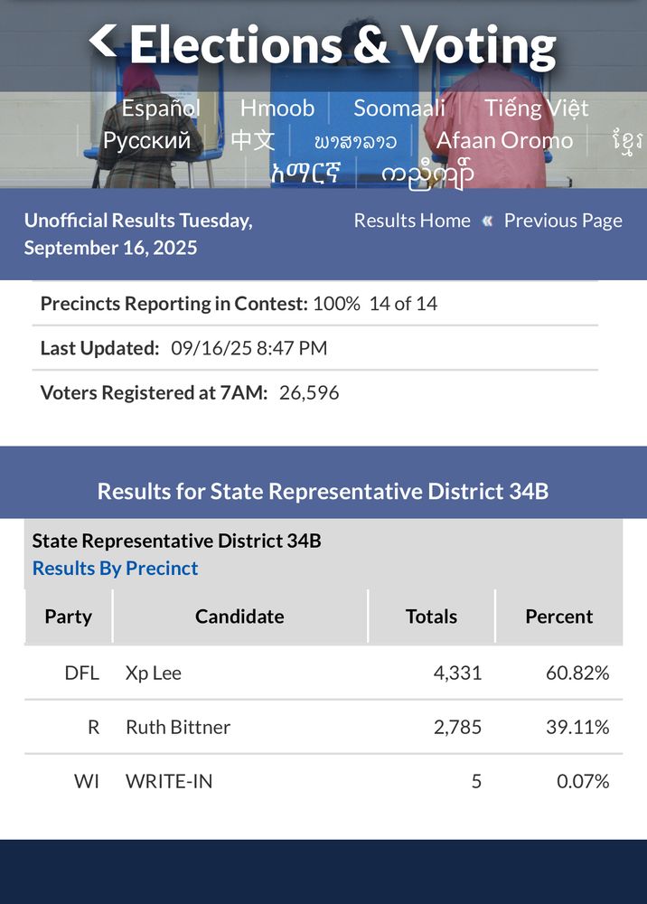Go to Results Home
The image size is (647, 904).
click(412, 221)
